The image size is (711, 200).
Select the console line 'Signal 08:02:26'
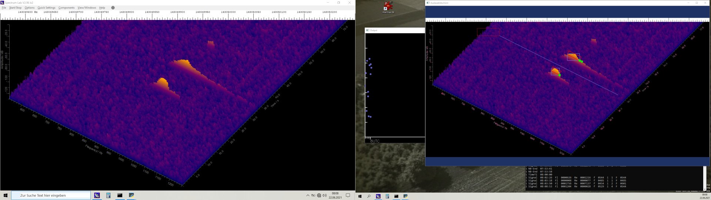[x=576, y=177]
